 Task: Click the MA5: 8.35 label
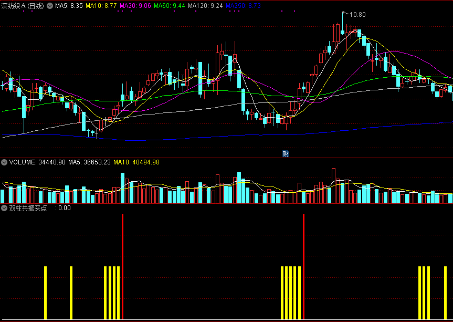click(x=69, y=6)
